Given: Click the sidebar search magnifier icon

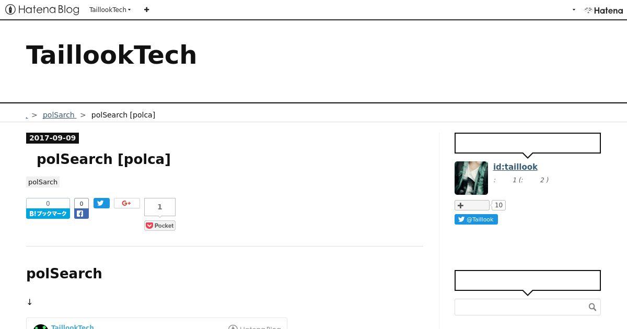Looking at the screenshot, I should tap(592, 307).
